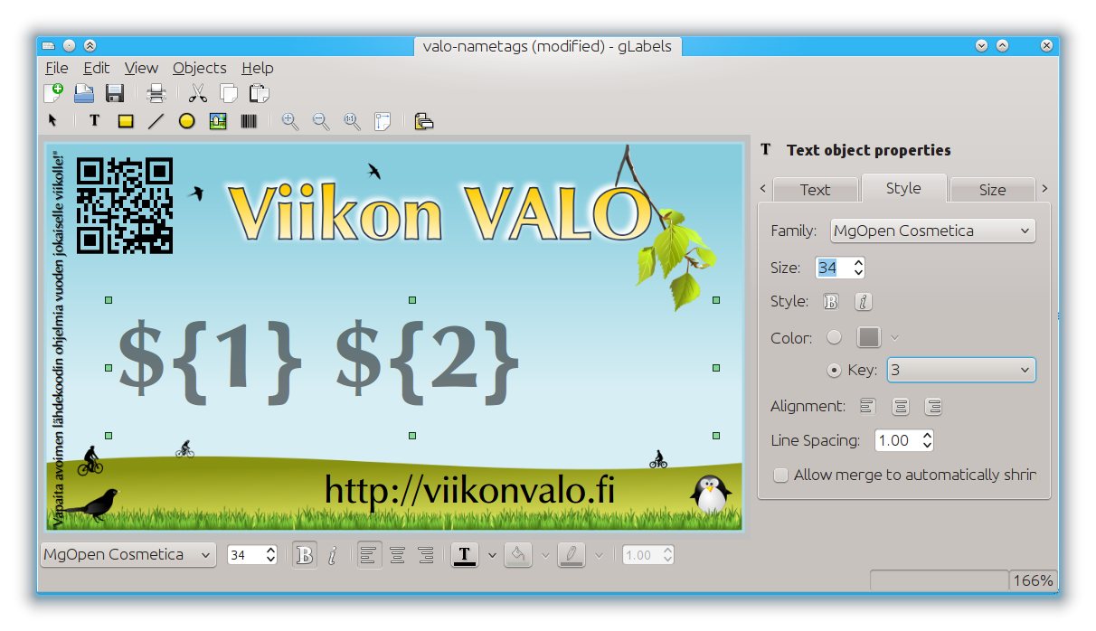Open the bottom MgOpen Cosmetica font dropdown
Viewport: 1096px width, 631px height.
point(128,555)
